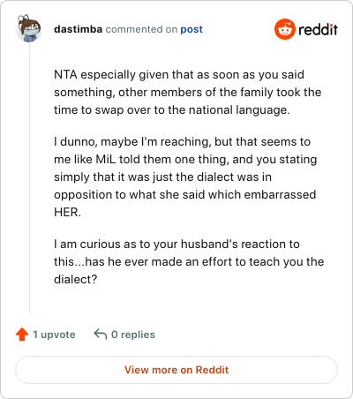Screen dimensions: 353x399
Task: Open the dastimba username link
Action: coord(79,29)
